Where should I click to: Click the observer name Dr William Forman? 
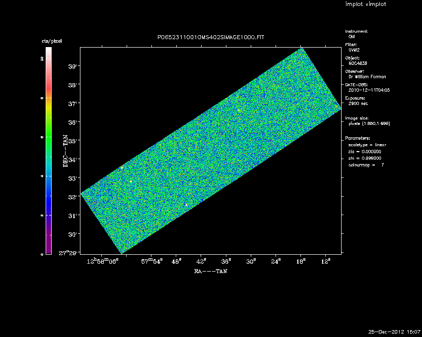coord(367,77)
